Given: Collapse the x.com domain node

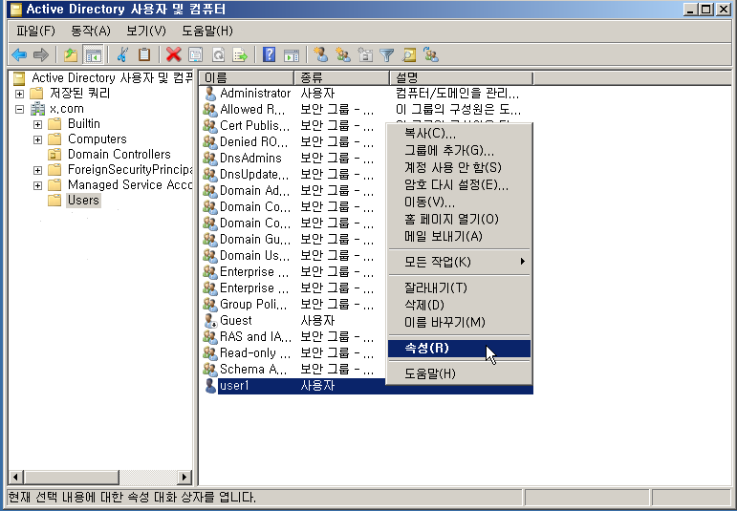Looking at the screenshot, I should click(19, 109).
